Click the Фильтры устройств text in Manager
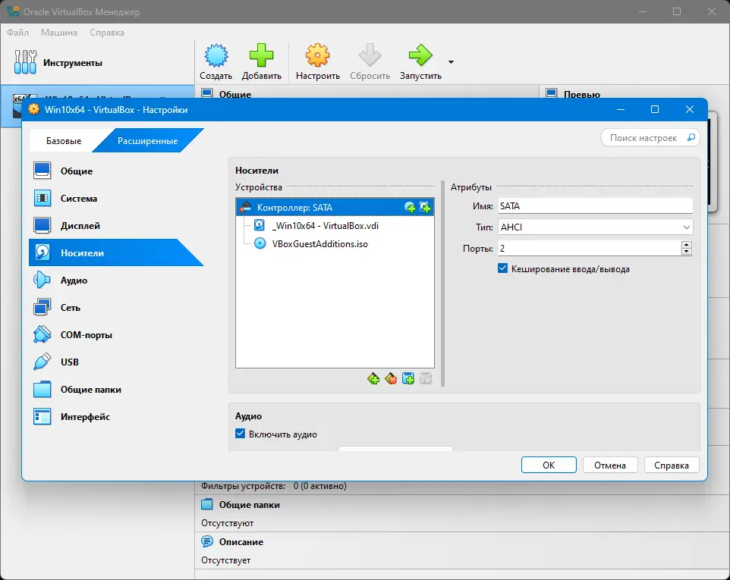The height and width of the screenshot is (580, 730). pos(243,486)
